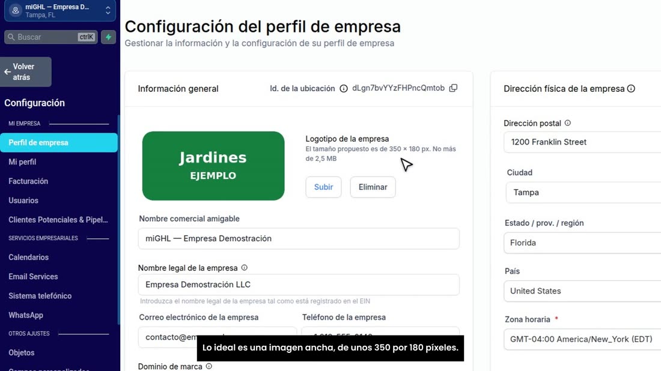Click the location ID text dLgn7bvYYzFHPncQmtob
The image size is (661, 371).
[x=398, y=88]
